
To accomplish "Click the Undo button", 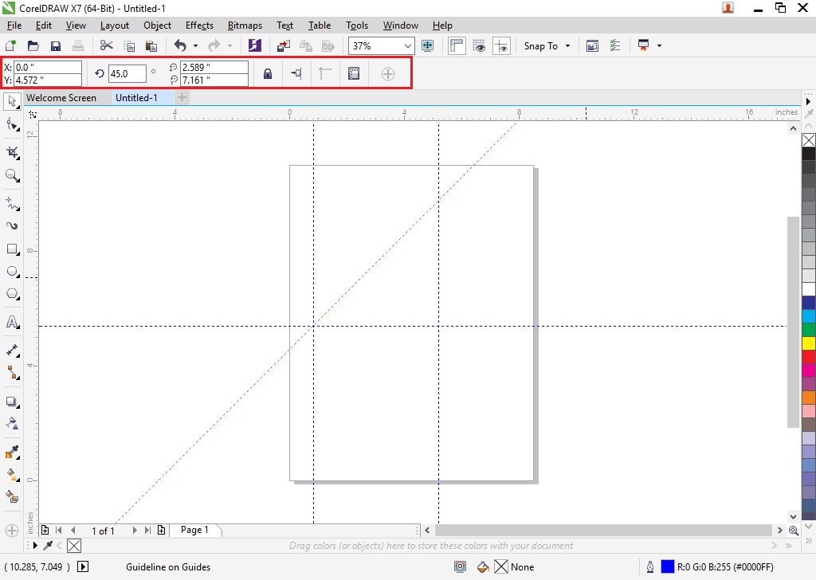I will pos(180,45).
